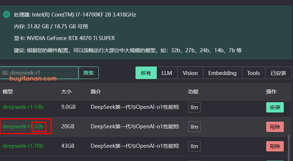Click the llm tag in deepseek-r1:14b row
Image resolution: width=293 pixels, height=161 pixels.
[194, 107]
